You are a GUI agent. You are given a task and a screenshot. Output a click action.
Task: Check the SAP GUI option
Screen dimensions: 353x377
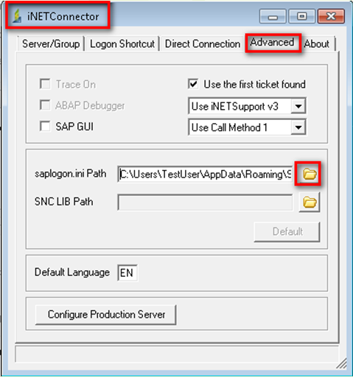pos(45,127)
